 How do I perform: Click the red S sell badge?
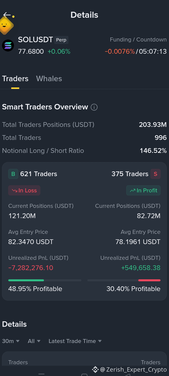click(156, 174)
